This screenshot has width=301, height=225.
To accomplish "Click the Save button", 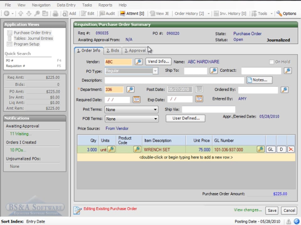I will (272, 210).
